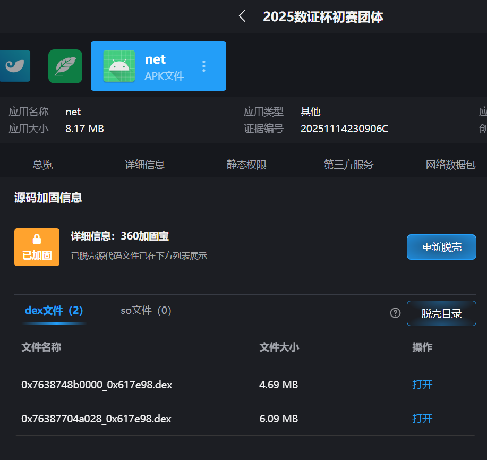
Task: Click the Android icon on net APK tile
Action: pos(119,66)
